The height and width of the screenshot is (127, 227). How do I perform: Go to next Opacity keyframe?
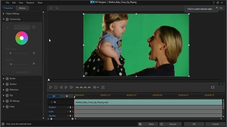(72, 116)
